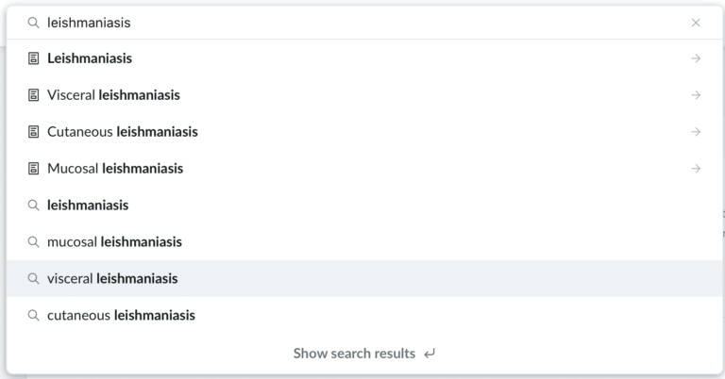This screenshot has height=379, width=725.
Task: Click article icon beside Leishmaniasis topic
Action: coord(34,58)
